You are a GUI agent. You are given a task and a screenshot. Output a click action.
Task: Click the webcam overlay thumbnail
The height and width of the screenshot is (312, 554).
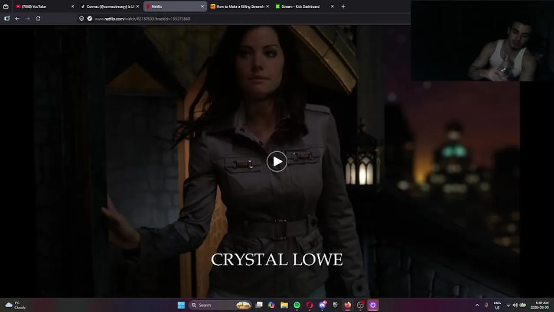pos(482,41)
